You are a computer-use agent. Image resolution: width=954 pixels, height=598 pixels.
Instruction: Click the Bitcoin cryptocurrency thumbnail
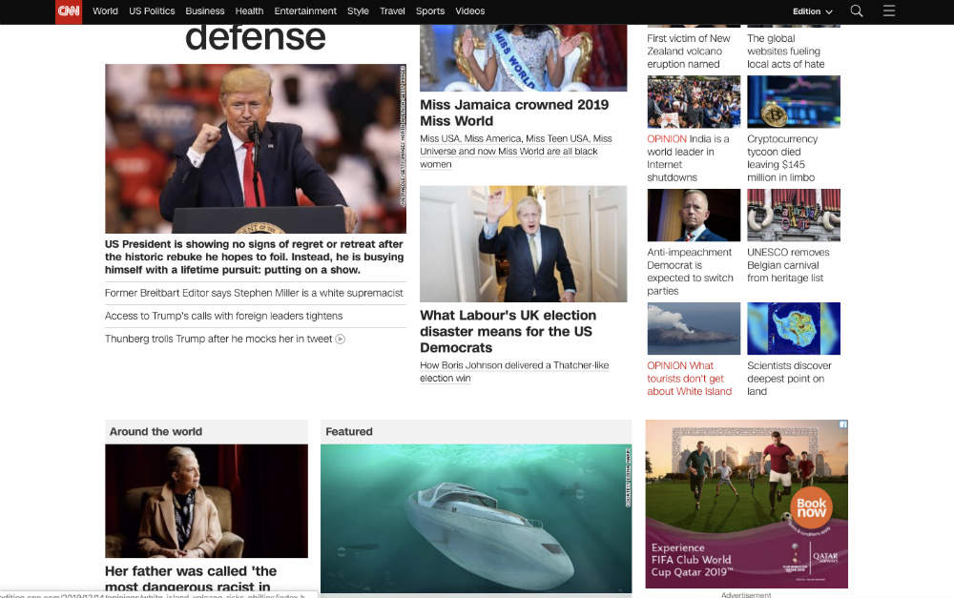point(794,102)
